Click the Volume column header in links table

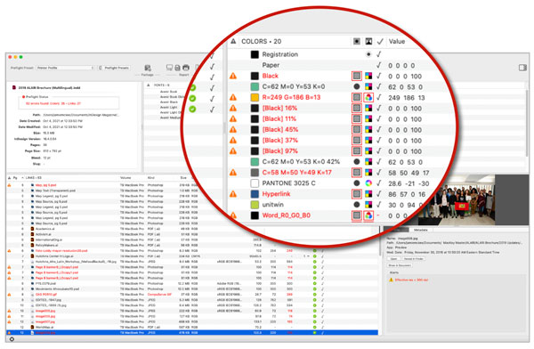pyautogui.click(x=125, y=178)
